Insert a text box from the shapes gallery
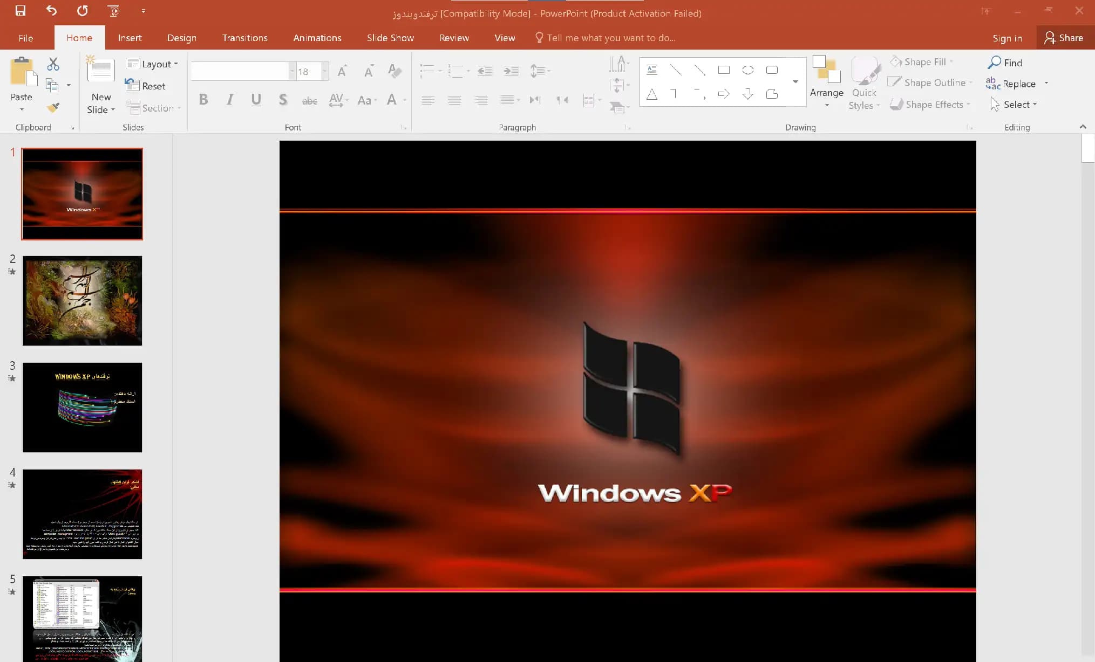 click(x=652, y=70)
